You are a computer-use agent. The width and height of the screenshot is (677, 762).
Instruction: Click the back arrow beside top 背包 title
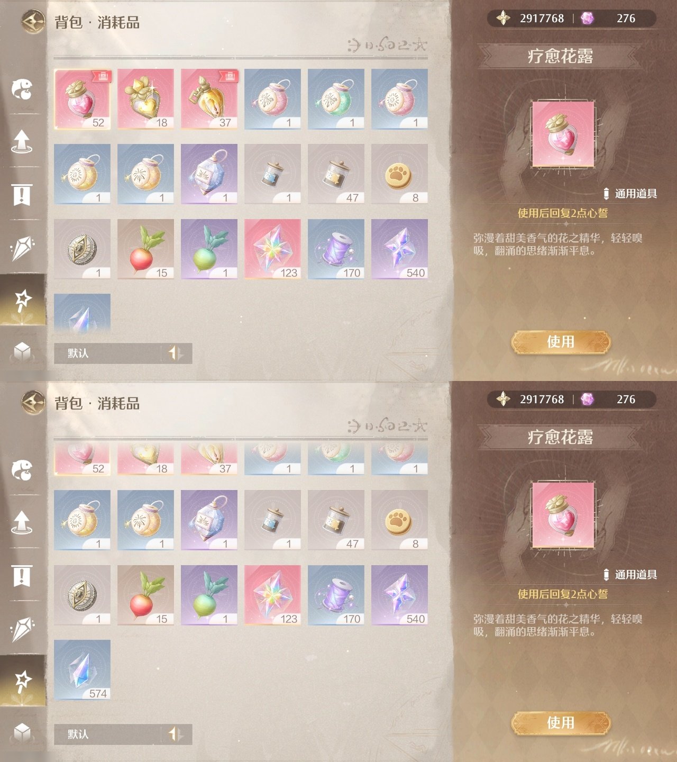coord(33,22)
